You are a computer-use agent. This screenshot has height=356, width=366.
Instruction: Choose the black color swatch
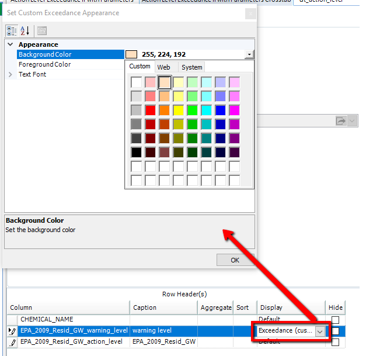click(x=137, y=152)
